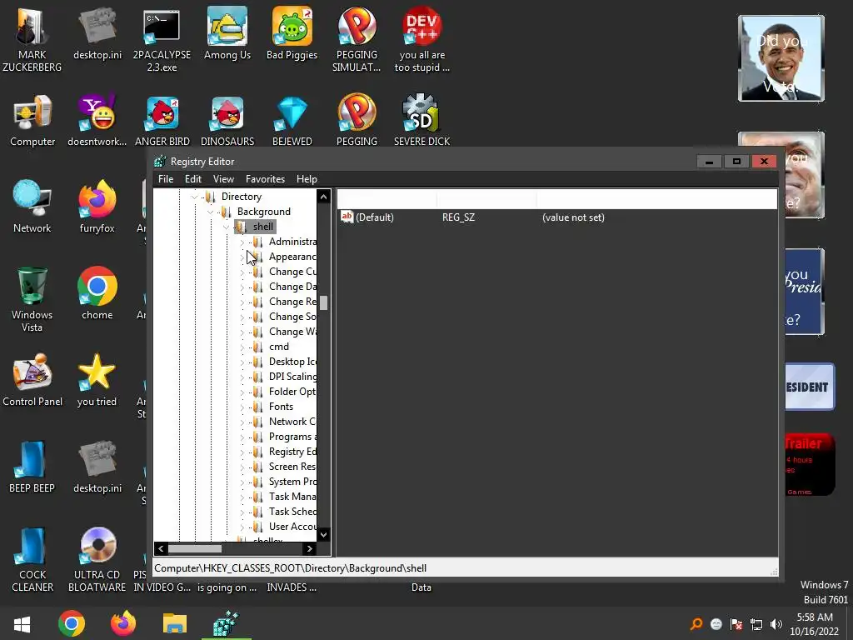Viewport: 853px width, 640px height.
Task: Select the furryfox desktop icon
Action: coord(97,207)
